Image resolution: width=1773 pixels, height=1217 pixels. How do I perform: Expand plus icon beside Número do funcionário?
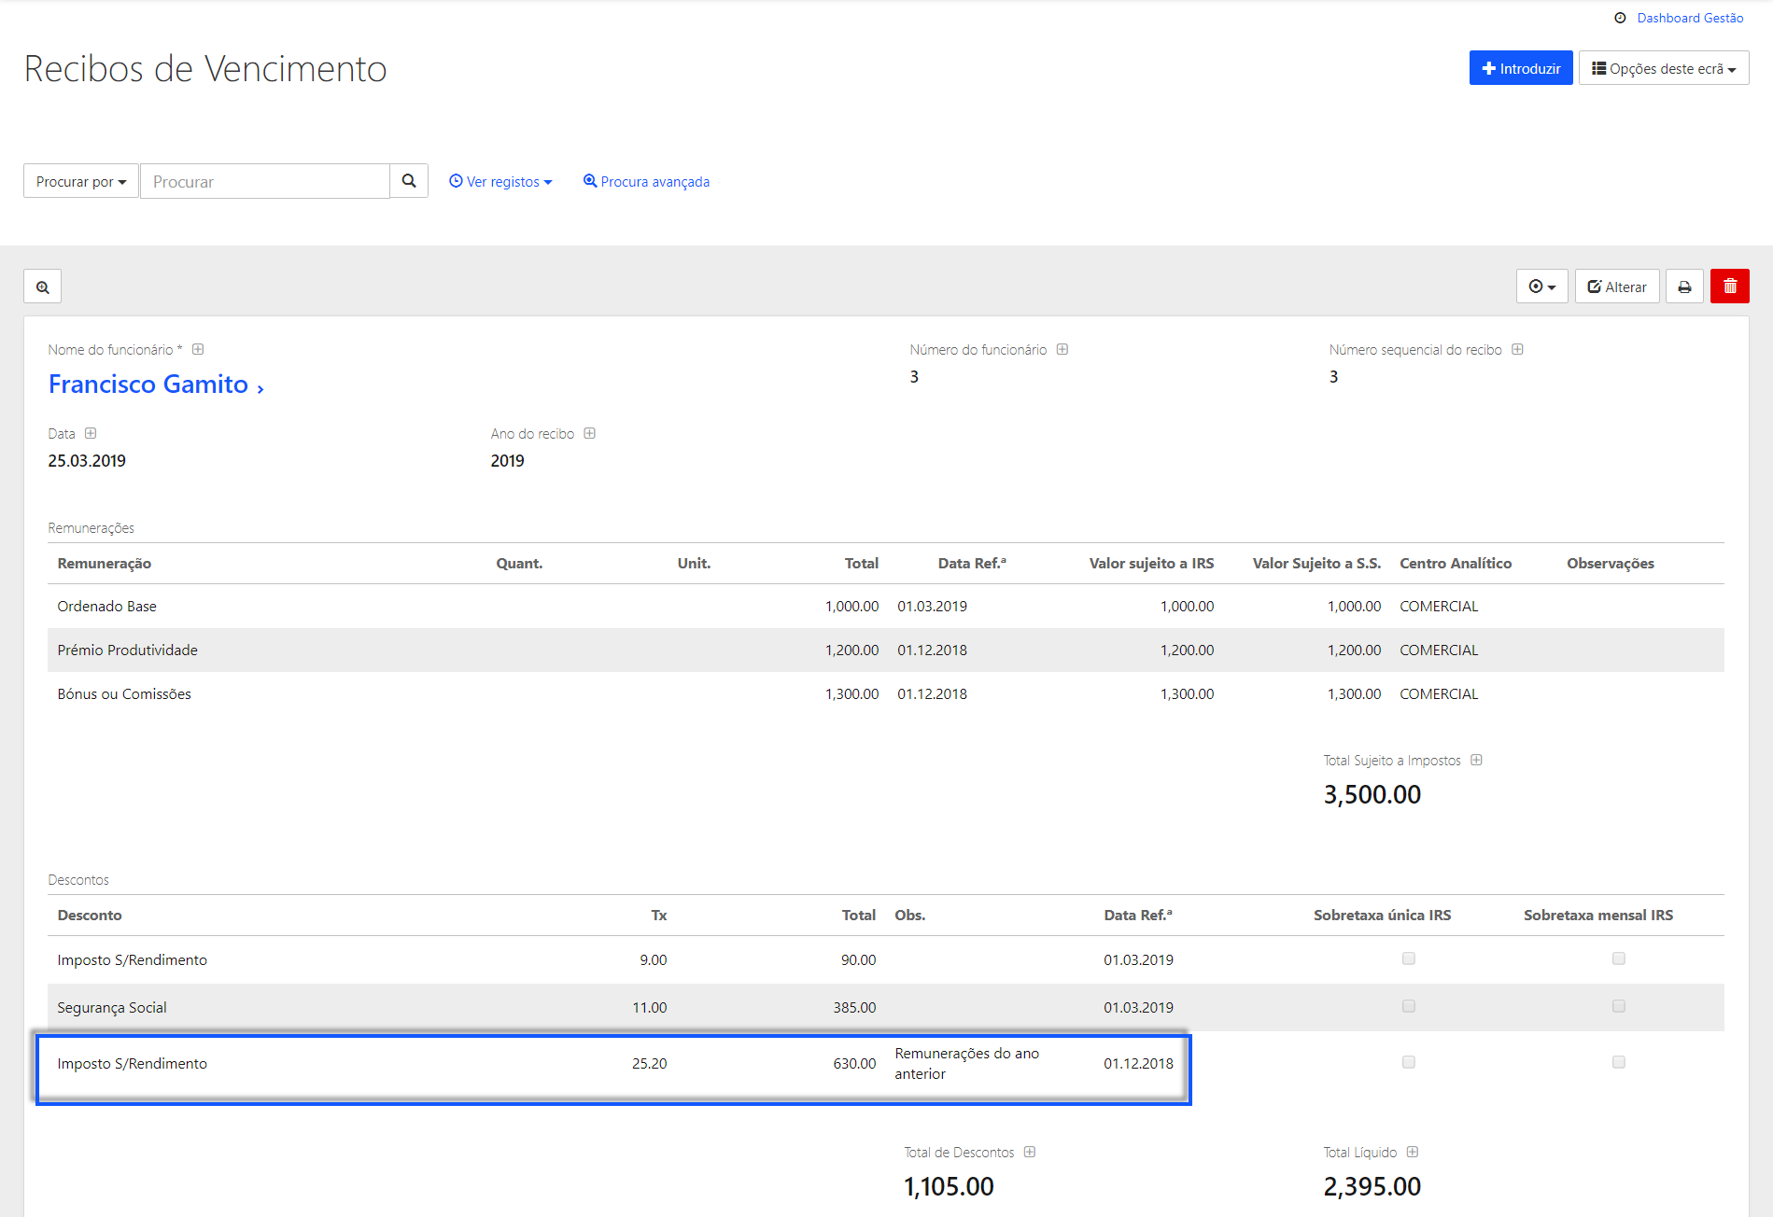(1062, 349)
